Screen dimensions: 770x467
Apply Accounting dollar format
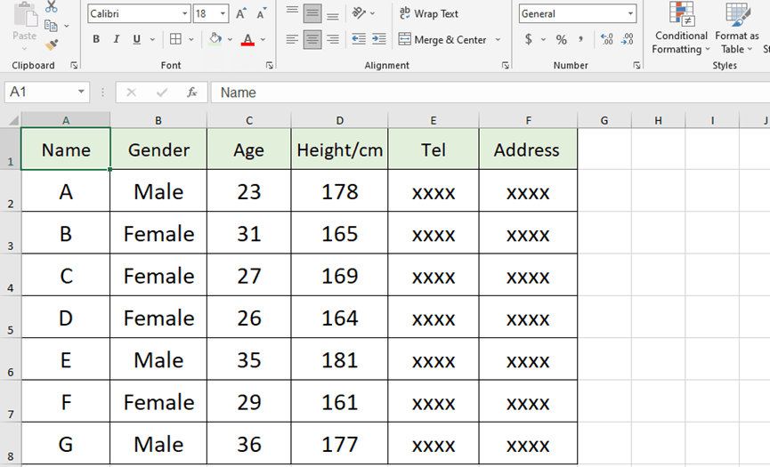point(529,39)
